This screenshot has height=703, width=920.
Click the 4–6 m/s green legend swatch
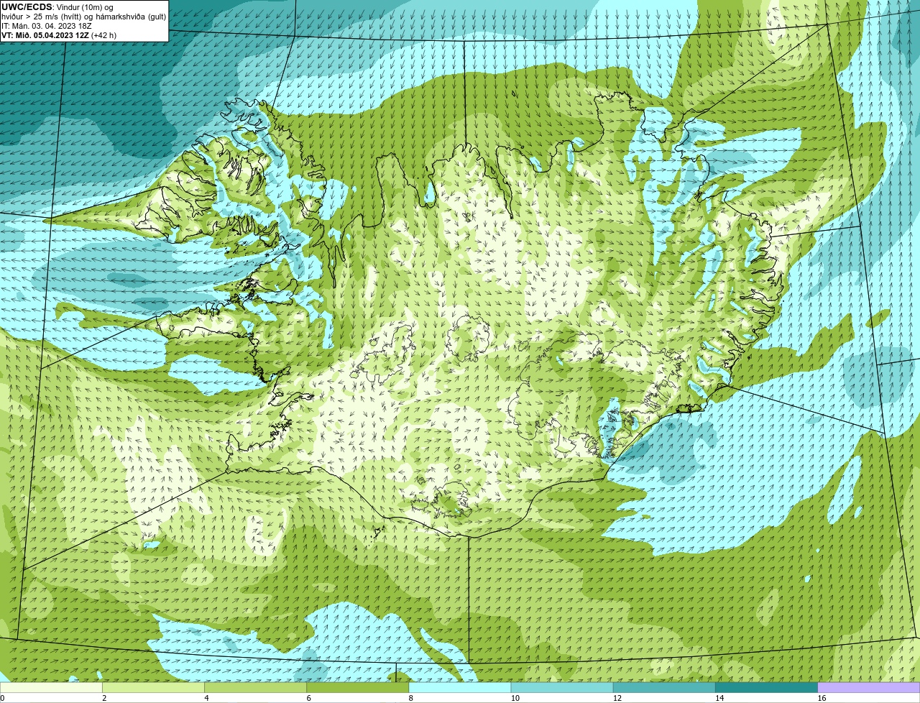coord(255,687)
